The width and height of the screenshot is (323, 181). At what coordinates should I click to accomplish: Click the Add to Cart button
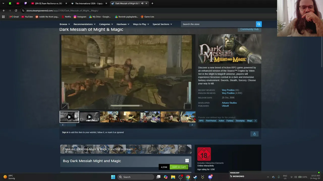179,167
